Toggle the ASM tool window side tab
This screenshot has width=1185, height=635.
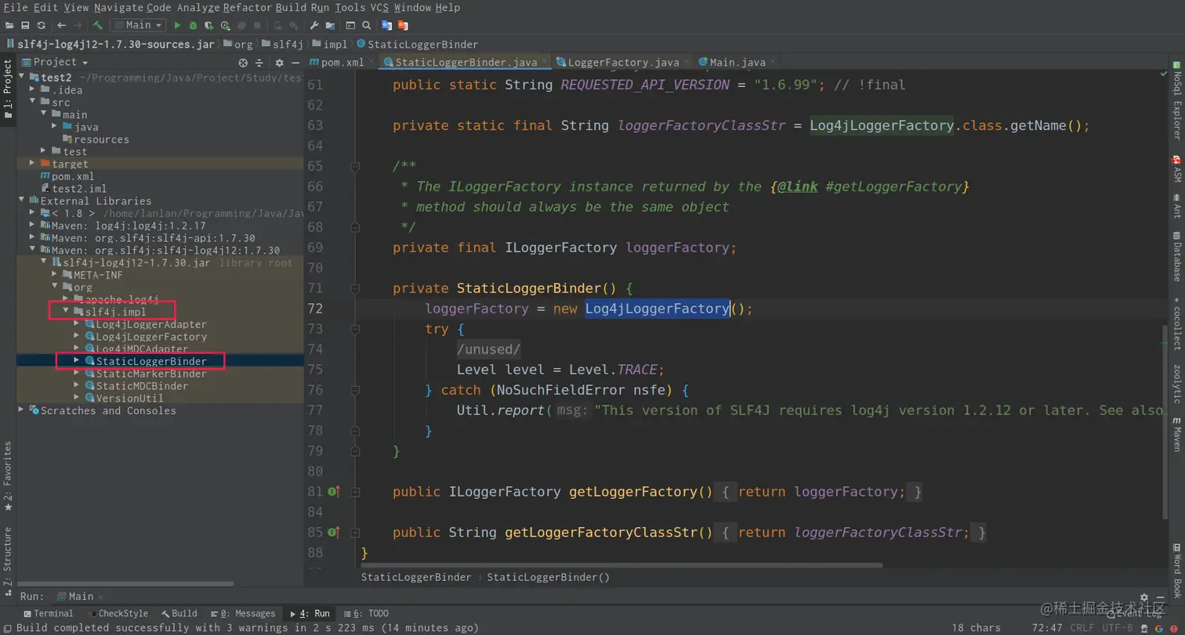coord(1176,169)
